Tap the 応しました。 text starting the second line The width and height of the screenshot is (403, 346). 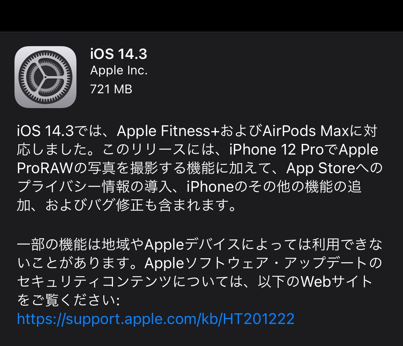pyautogui.click(x=59, y=149)
